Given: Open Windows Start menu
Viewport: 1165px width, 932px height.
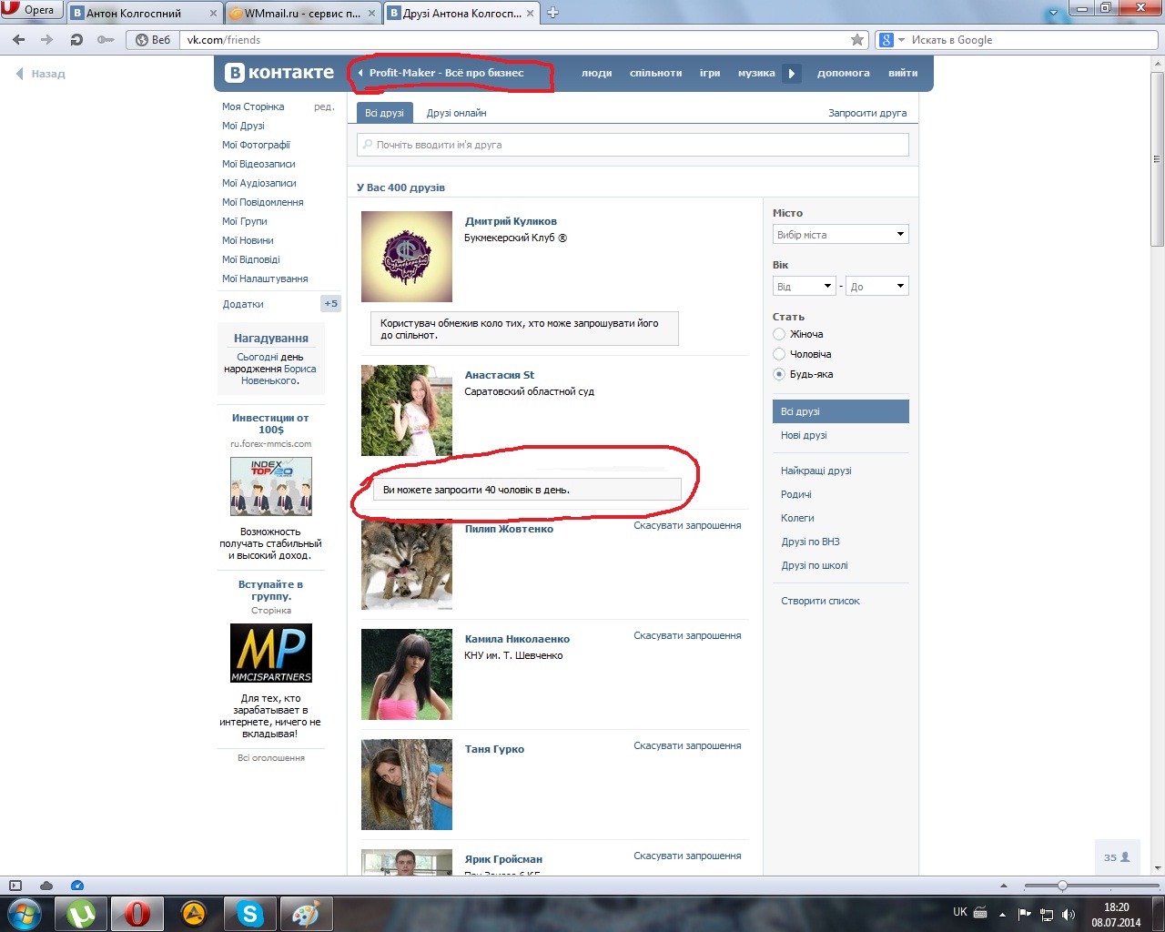Looking at the screenshot, I should click(x=25, y=914).
